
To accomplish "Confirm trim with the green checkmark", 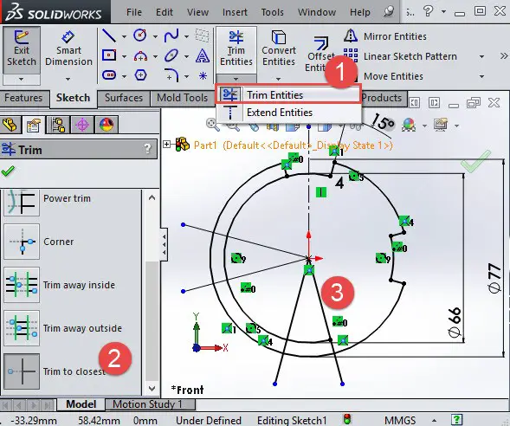I will click(x=8, y=171).
